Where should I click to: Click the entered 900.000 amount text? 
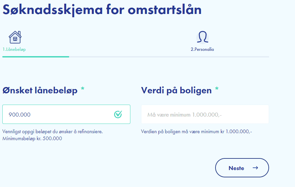point(20,115)
